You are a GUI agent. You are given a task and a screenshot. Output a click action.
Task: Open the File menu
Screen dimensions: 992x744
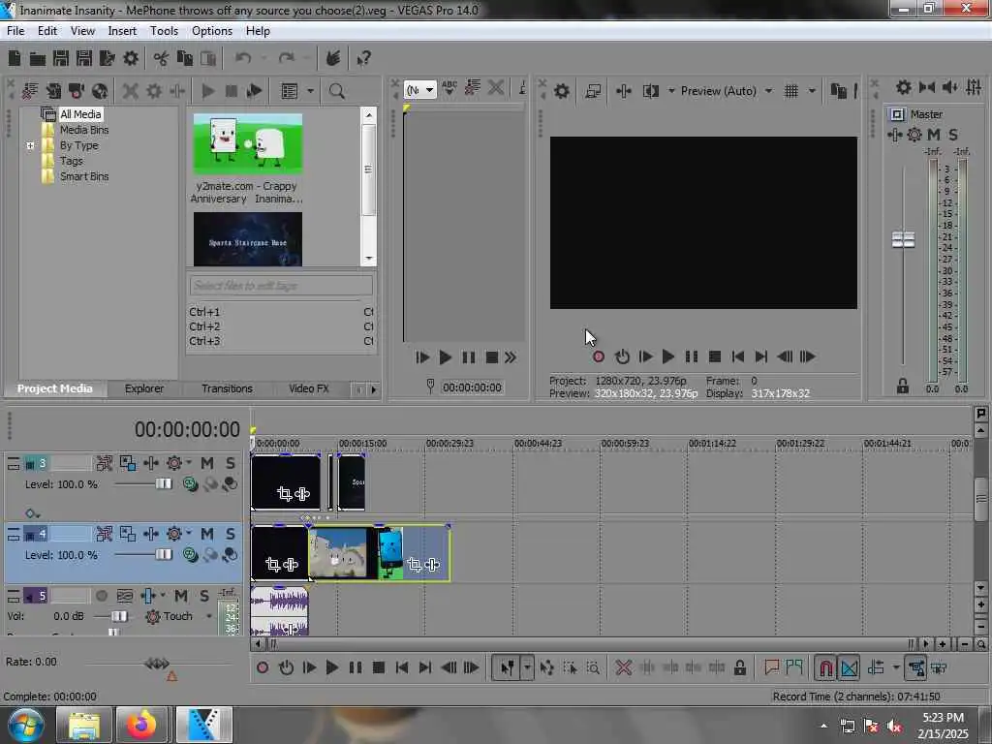15,31
